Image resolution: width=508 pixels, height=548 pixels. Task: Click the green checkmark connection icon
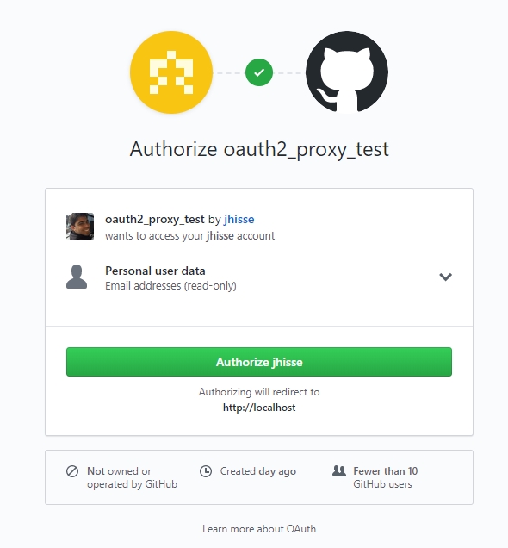click(x=259, y=72)
